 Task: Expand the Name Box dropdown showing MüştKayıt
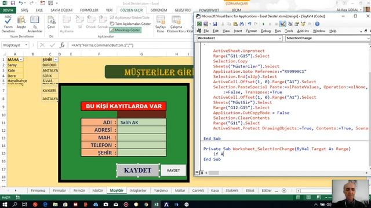[x=26, y=45]
